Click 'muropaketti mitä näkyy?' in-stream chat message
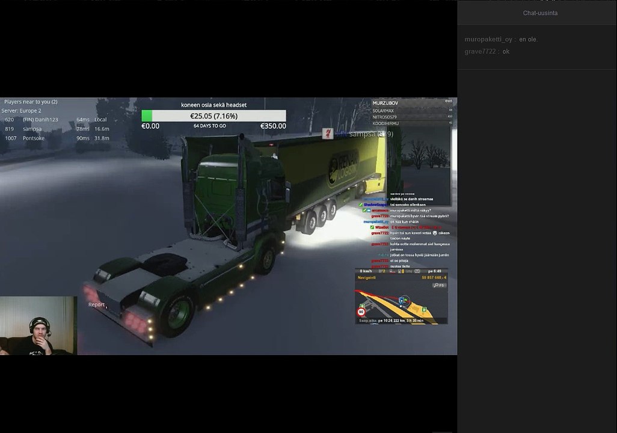This screenshot has height=433, width=617. pyautogui.click(x=410, y=210)
